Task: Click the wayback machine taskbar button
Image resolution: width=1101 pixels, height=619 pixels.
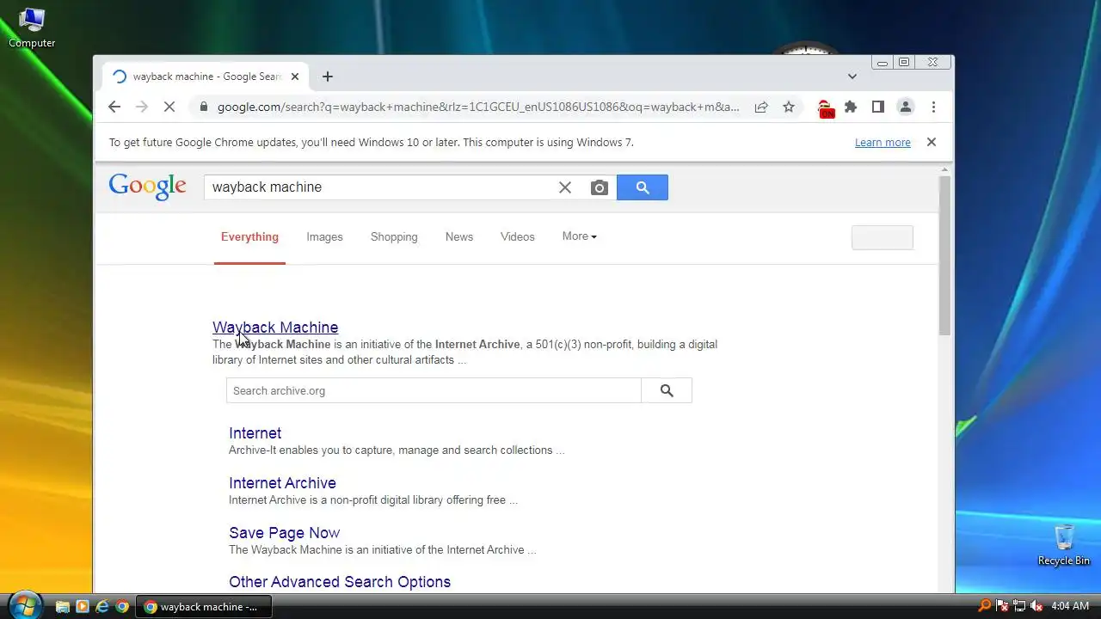Action: click(x=204, y=607)
